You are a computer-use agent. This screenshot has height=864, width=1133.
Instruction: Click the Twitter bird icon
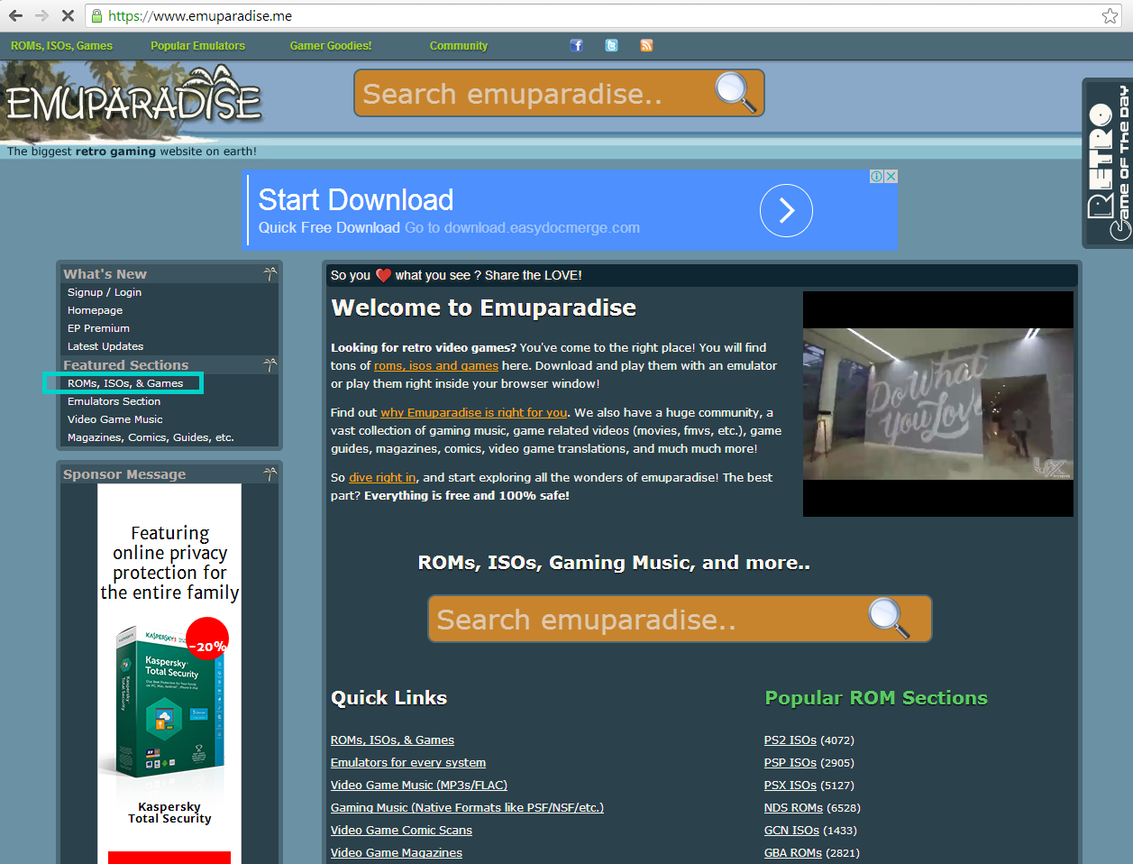click(x=611, y=45)
